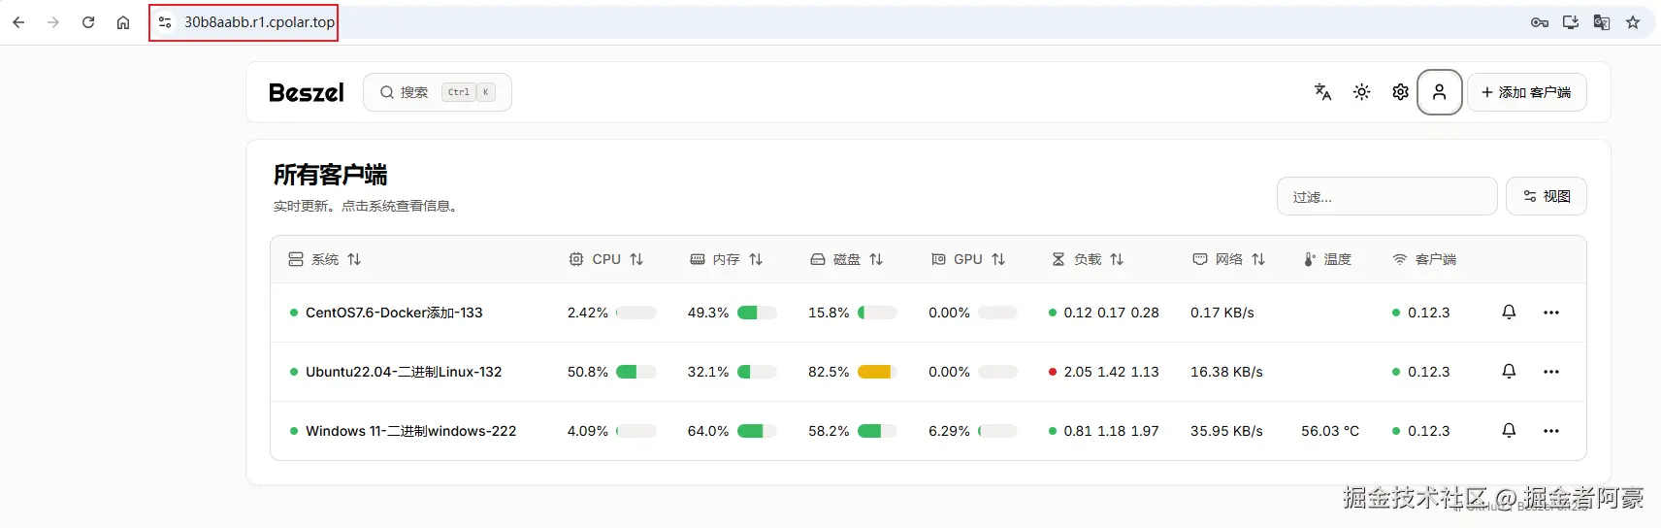The height and width of the screenshot is (528, 1661).
Task: Sort by 磁盘 column
Action: (x=846, y=259)
